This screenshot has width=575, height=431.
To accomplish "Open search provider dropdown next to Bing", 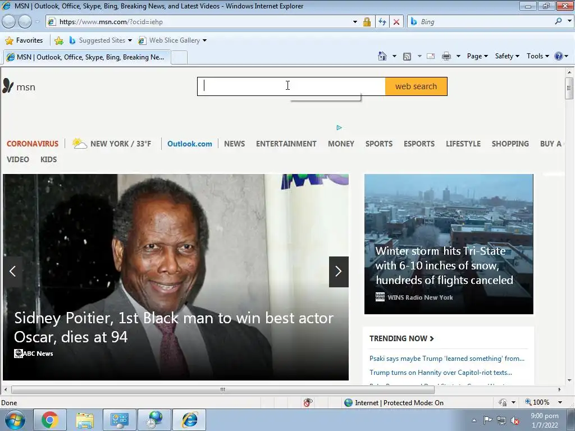I will (569, 21).
